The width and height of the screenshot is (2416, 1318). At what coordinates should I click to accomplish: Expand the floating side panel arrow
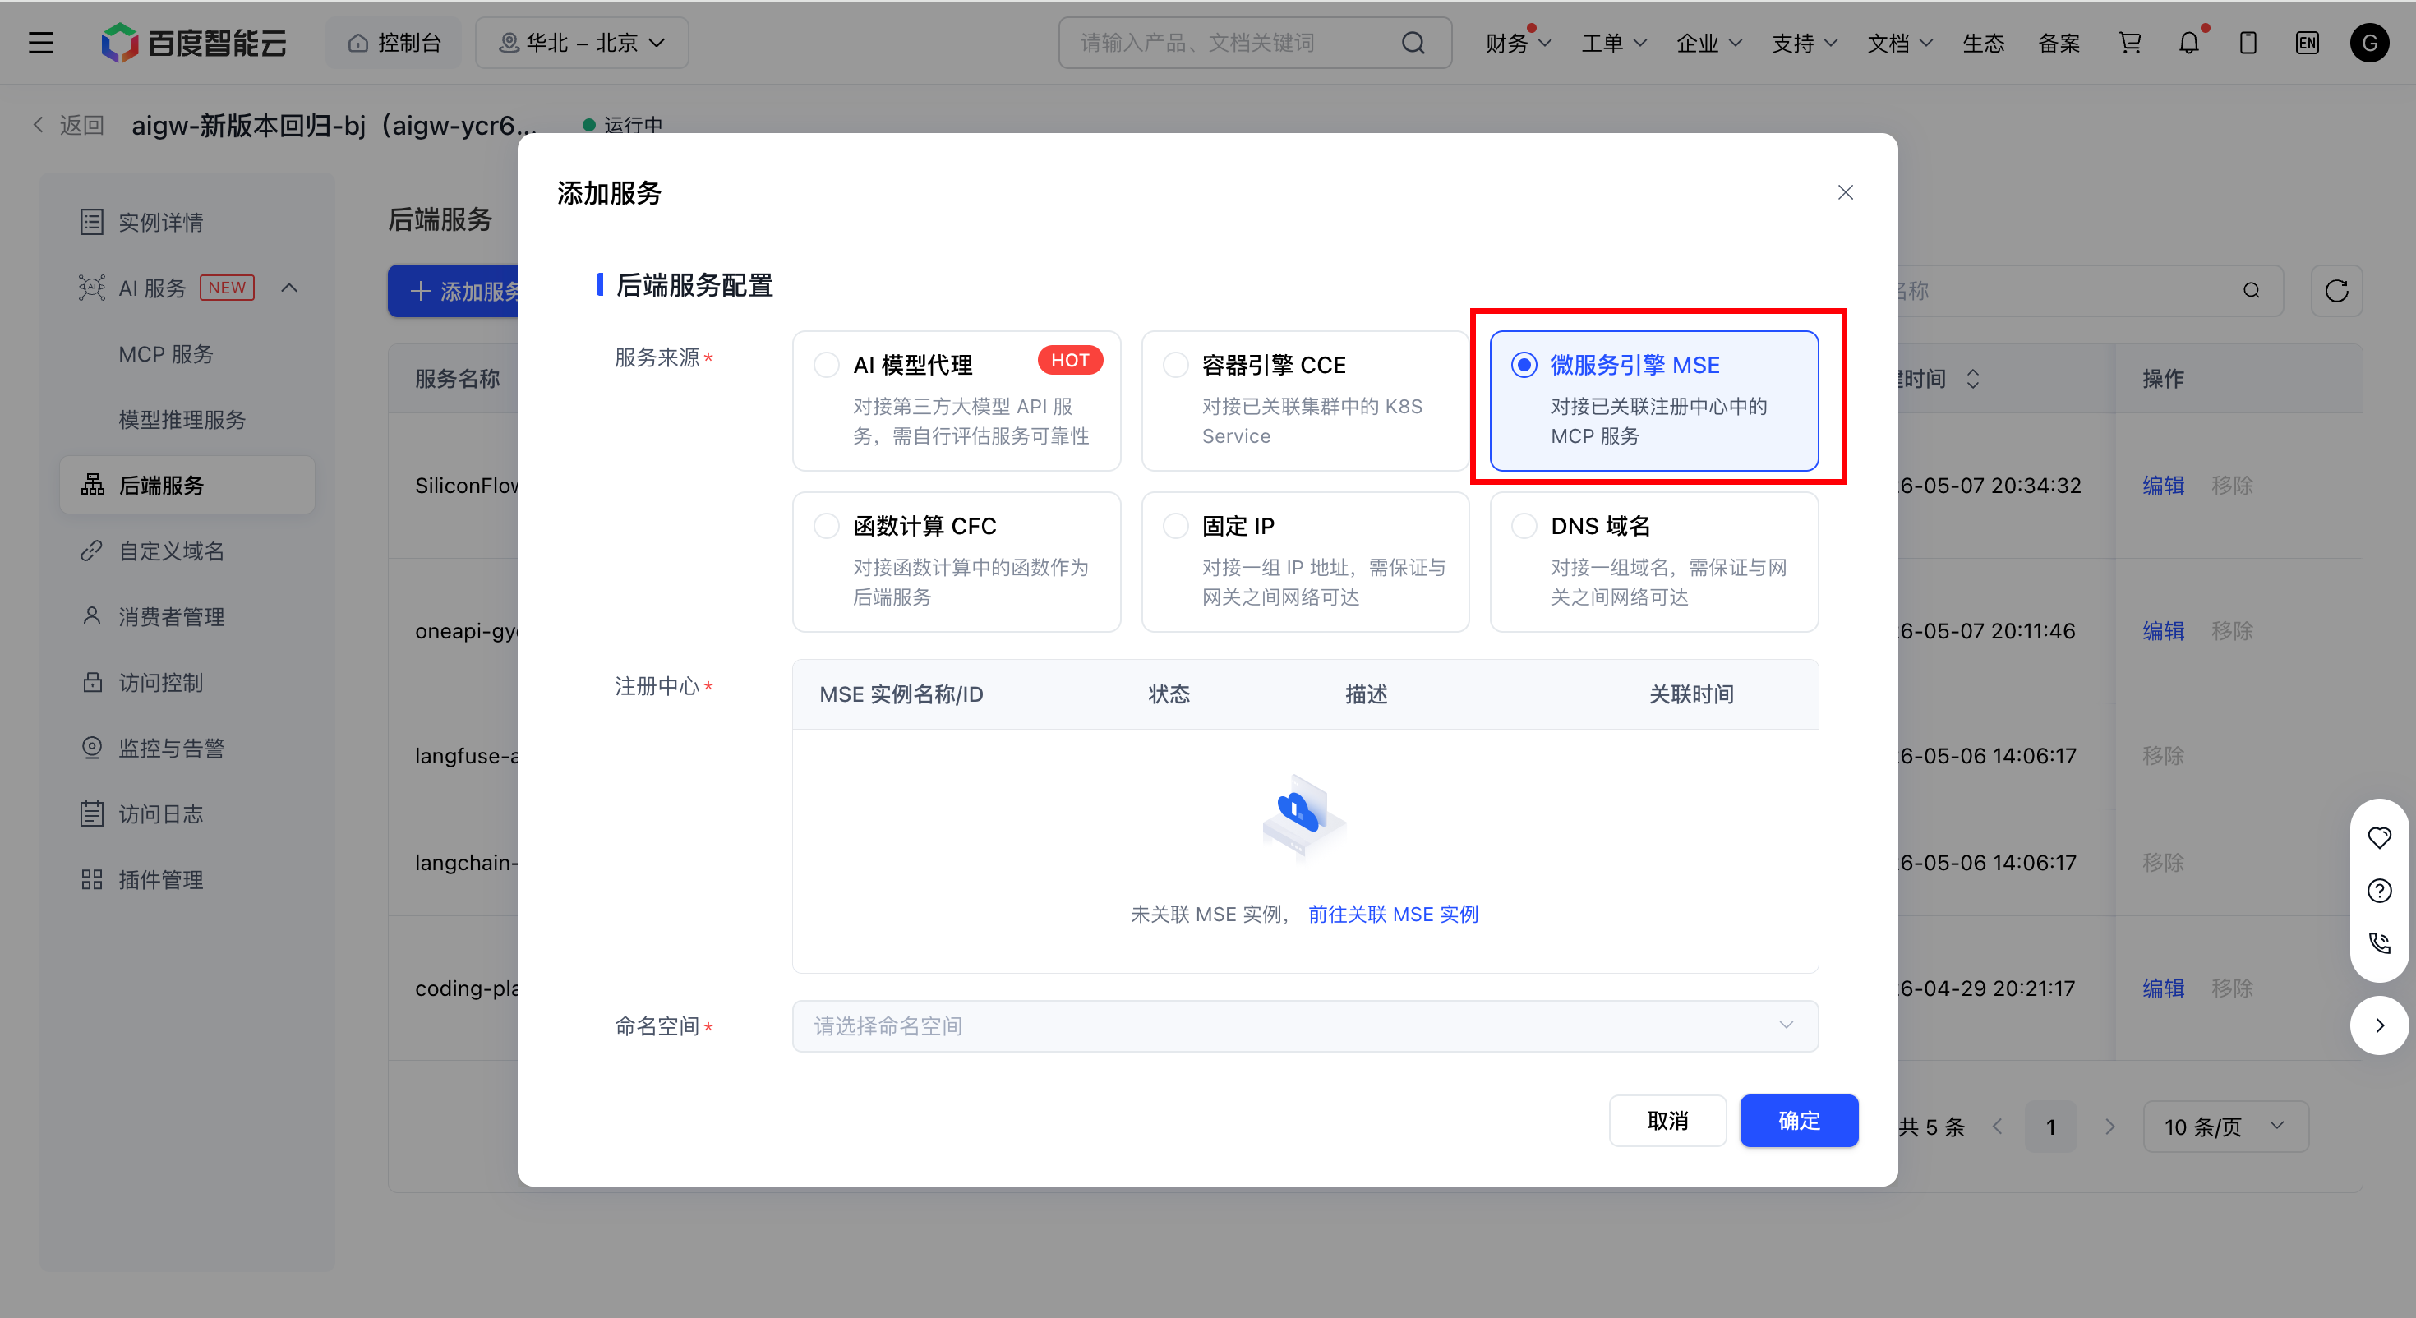2379,1025
